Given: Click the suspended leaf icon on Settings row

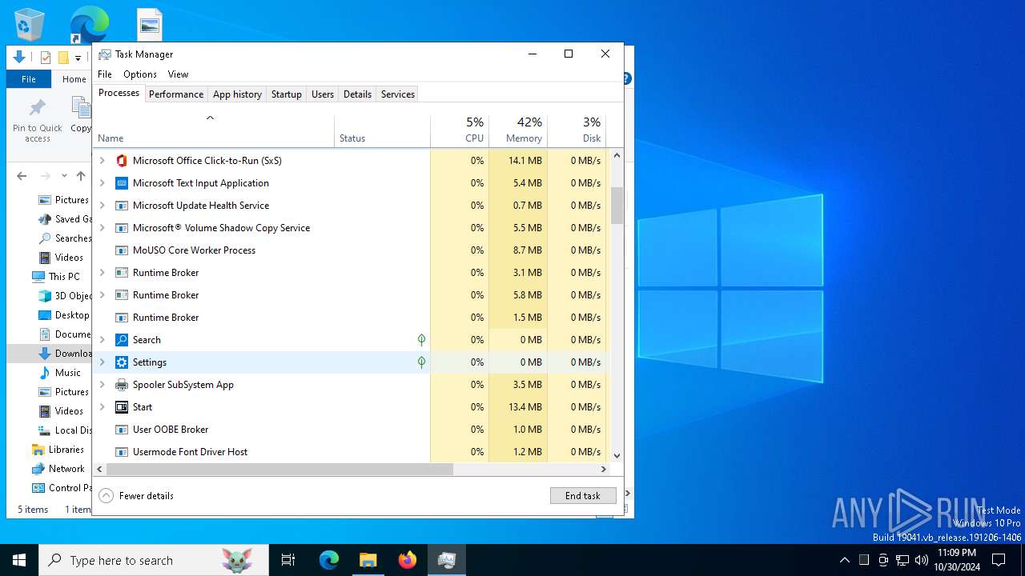Looking at the screenshot, I should coord(421,362).
